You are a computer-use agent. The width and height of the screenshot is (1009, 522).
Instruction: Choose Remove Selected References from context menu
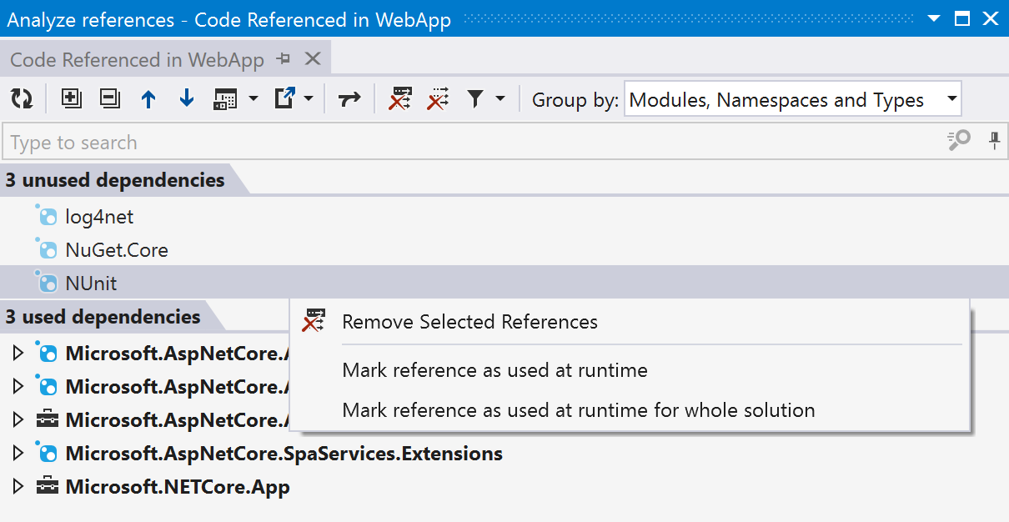tap(469, 322)
